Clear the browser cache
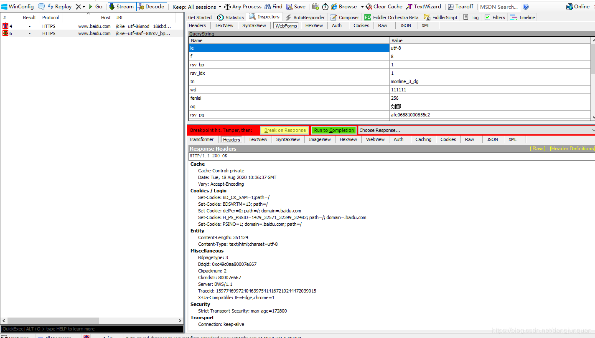 pos(384,7)
